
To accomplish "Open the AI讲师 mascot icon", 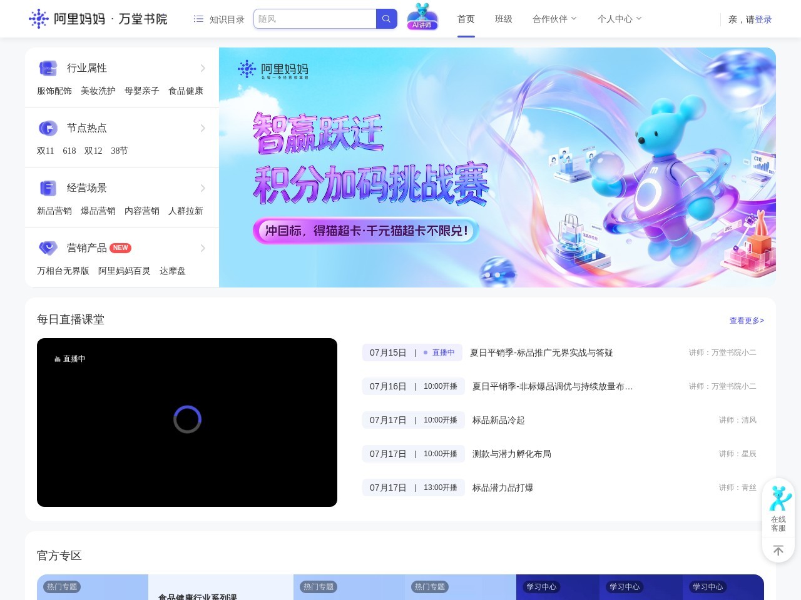I will tap(422, 17).
